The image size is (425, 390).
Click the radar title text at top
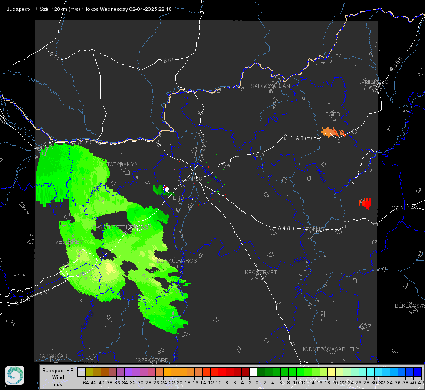tap(89, 9)
